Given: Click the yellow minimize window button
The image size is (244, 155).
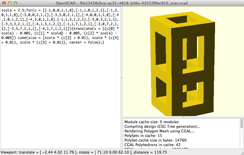Looking at the screenshot, I should coord(10,3).
